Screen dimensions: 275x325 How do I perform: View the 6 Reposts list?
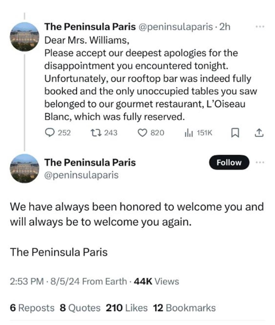tap(32, 308)
